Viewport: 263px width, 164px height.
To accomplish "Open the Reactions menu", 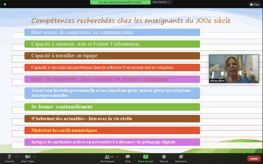I will (181, 158).
